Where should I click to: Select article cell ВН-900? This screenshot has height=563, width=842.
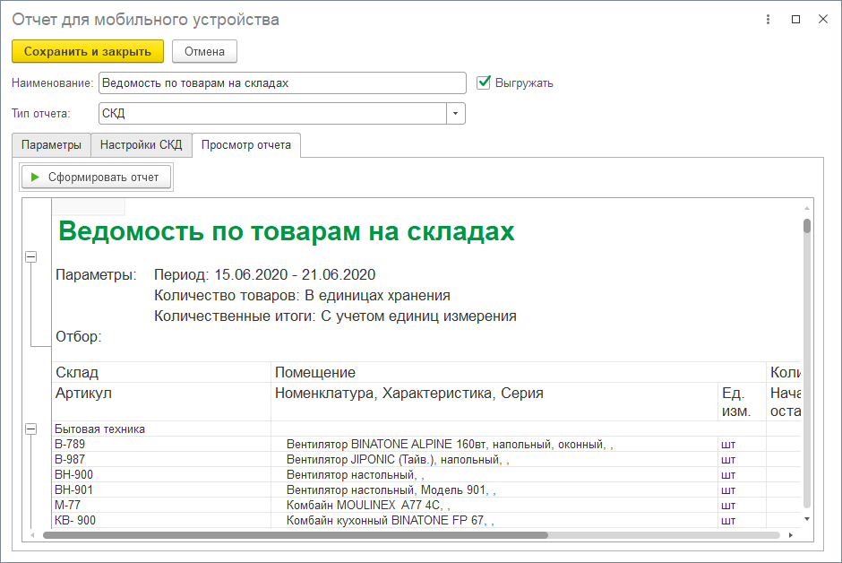point(161,475)
